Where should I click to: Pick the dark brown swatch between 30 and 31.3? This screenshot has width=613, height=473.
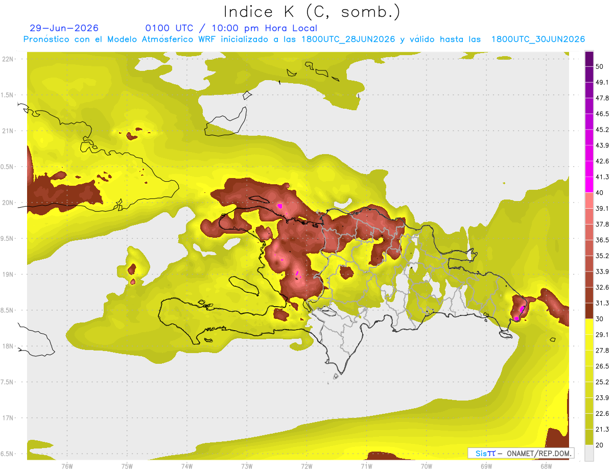(x=589, y=311)
